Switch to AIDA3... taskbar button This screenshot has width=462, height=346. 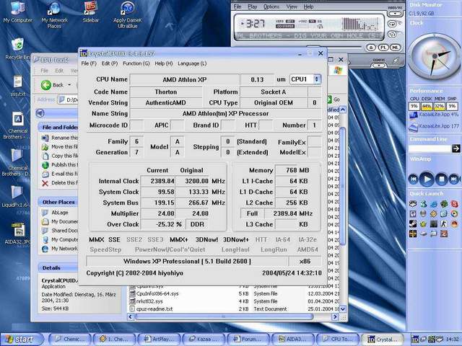point(292,340)
